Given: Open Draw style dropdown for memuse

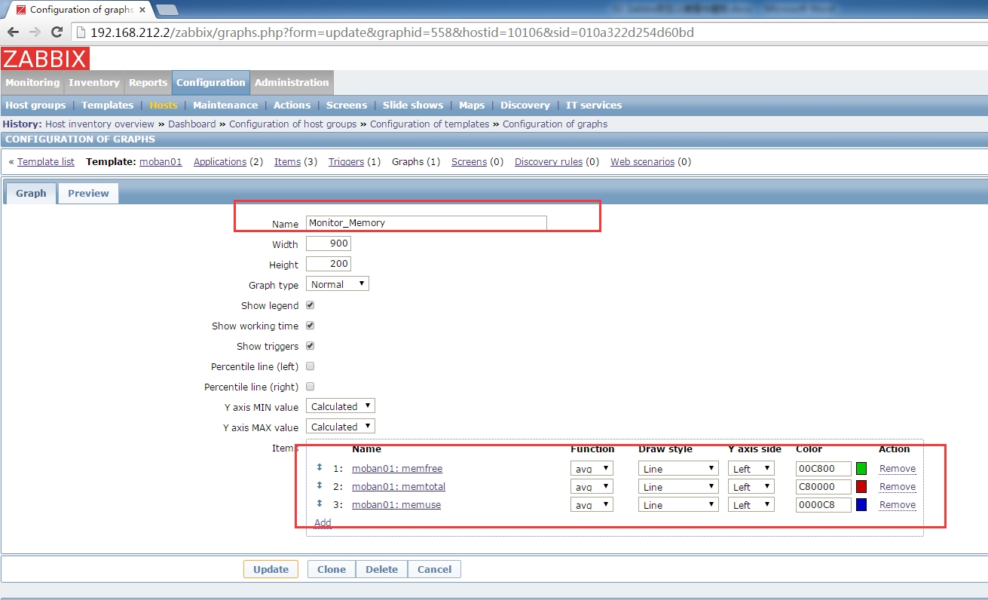Looking at the screenshot, I should pos(678,505).
